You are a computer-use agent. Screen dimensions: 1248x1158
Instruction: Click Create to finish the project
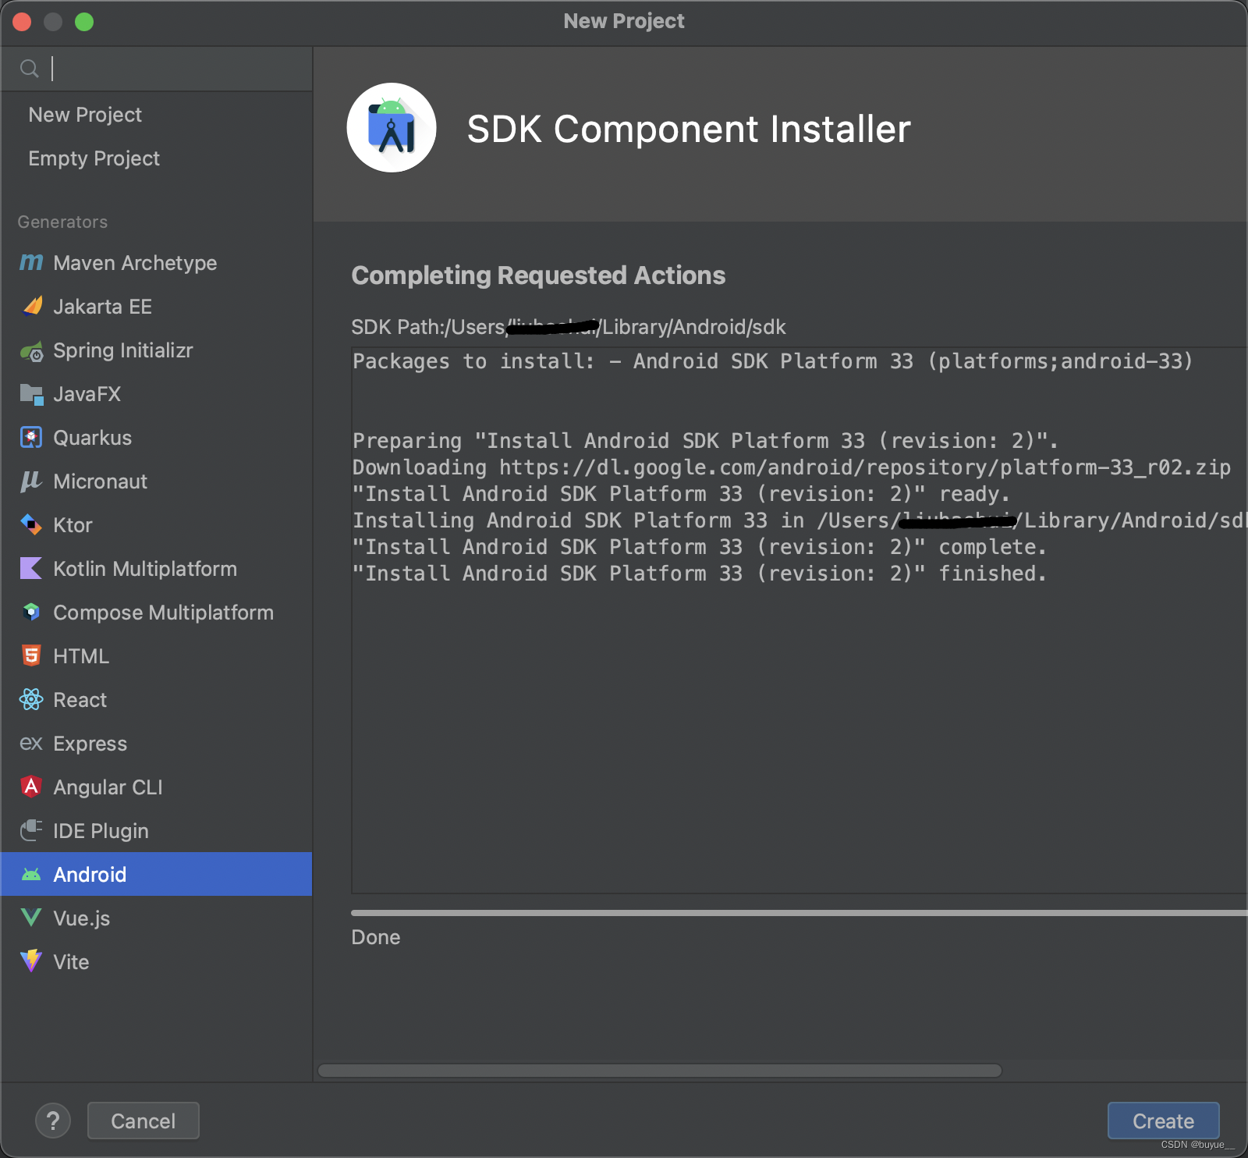point(1163,1121)
